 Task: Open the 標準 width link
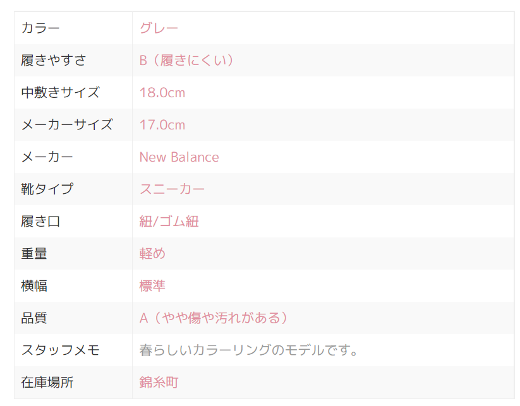pyautogui.click(x=152, y=286)
